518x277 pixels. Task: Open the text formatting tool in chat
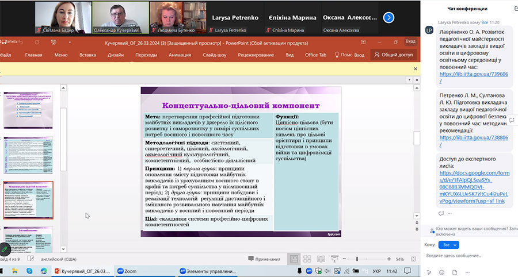[429, 272]
